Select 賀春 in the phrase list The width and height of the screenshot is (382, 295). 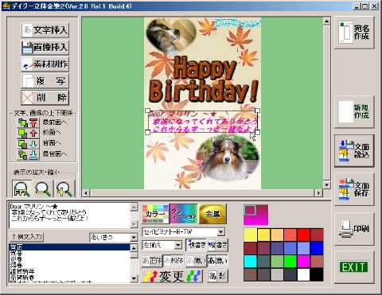[x=70, y=254]
